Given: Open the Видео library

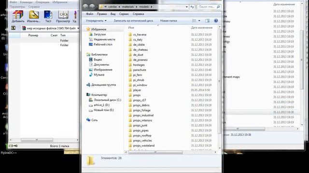Looking at the screenshot, I should pyautogui.click(x=98, y=60).
